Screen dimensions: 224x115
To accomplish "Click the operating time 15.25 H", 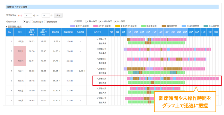I will coord(57,81).
